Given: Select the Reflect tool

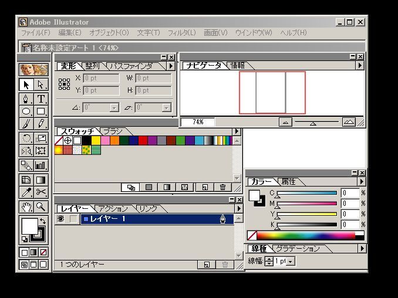Looking at the screenshot, I should coord(26,151).
